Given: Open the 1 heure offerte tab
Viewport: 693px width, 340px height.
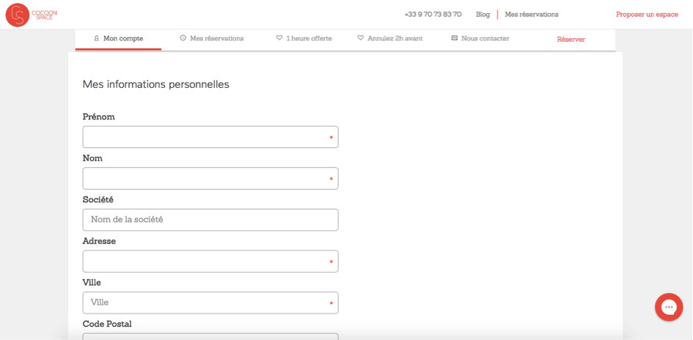Looking at the screenshot, I should pyautogui.click(x=304, y=39).
